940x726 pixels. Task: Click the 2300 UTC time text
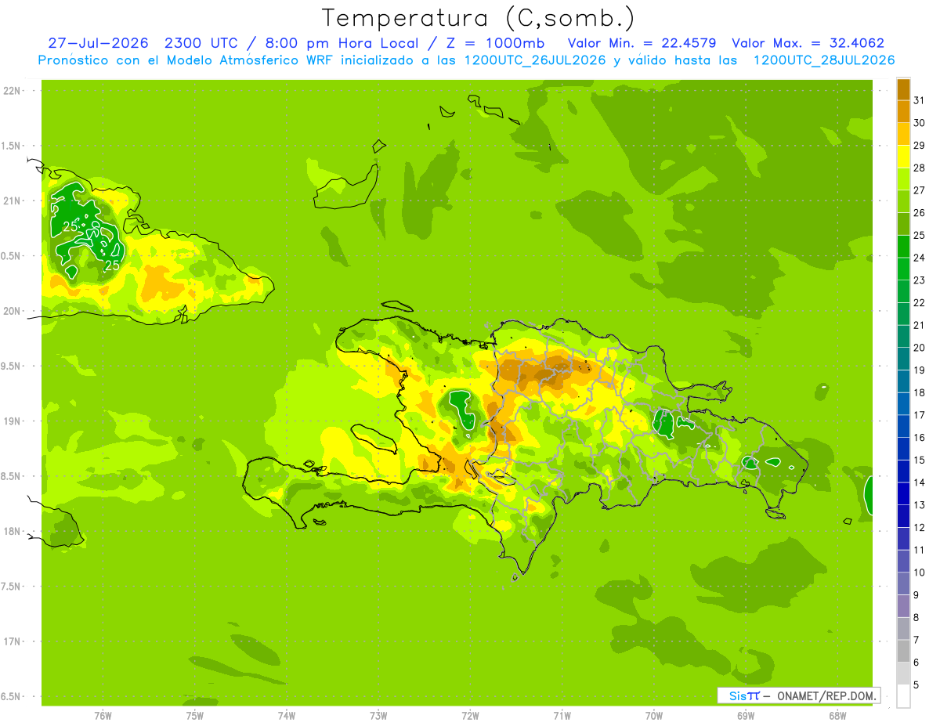204,43
